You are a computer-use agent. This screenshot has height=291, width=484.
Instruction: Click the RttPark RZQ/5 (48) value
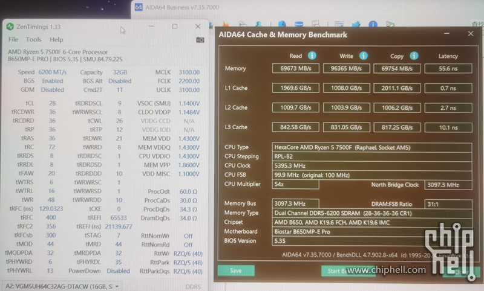click(188, 263)
